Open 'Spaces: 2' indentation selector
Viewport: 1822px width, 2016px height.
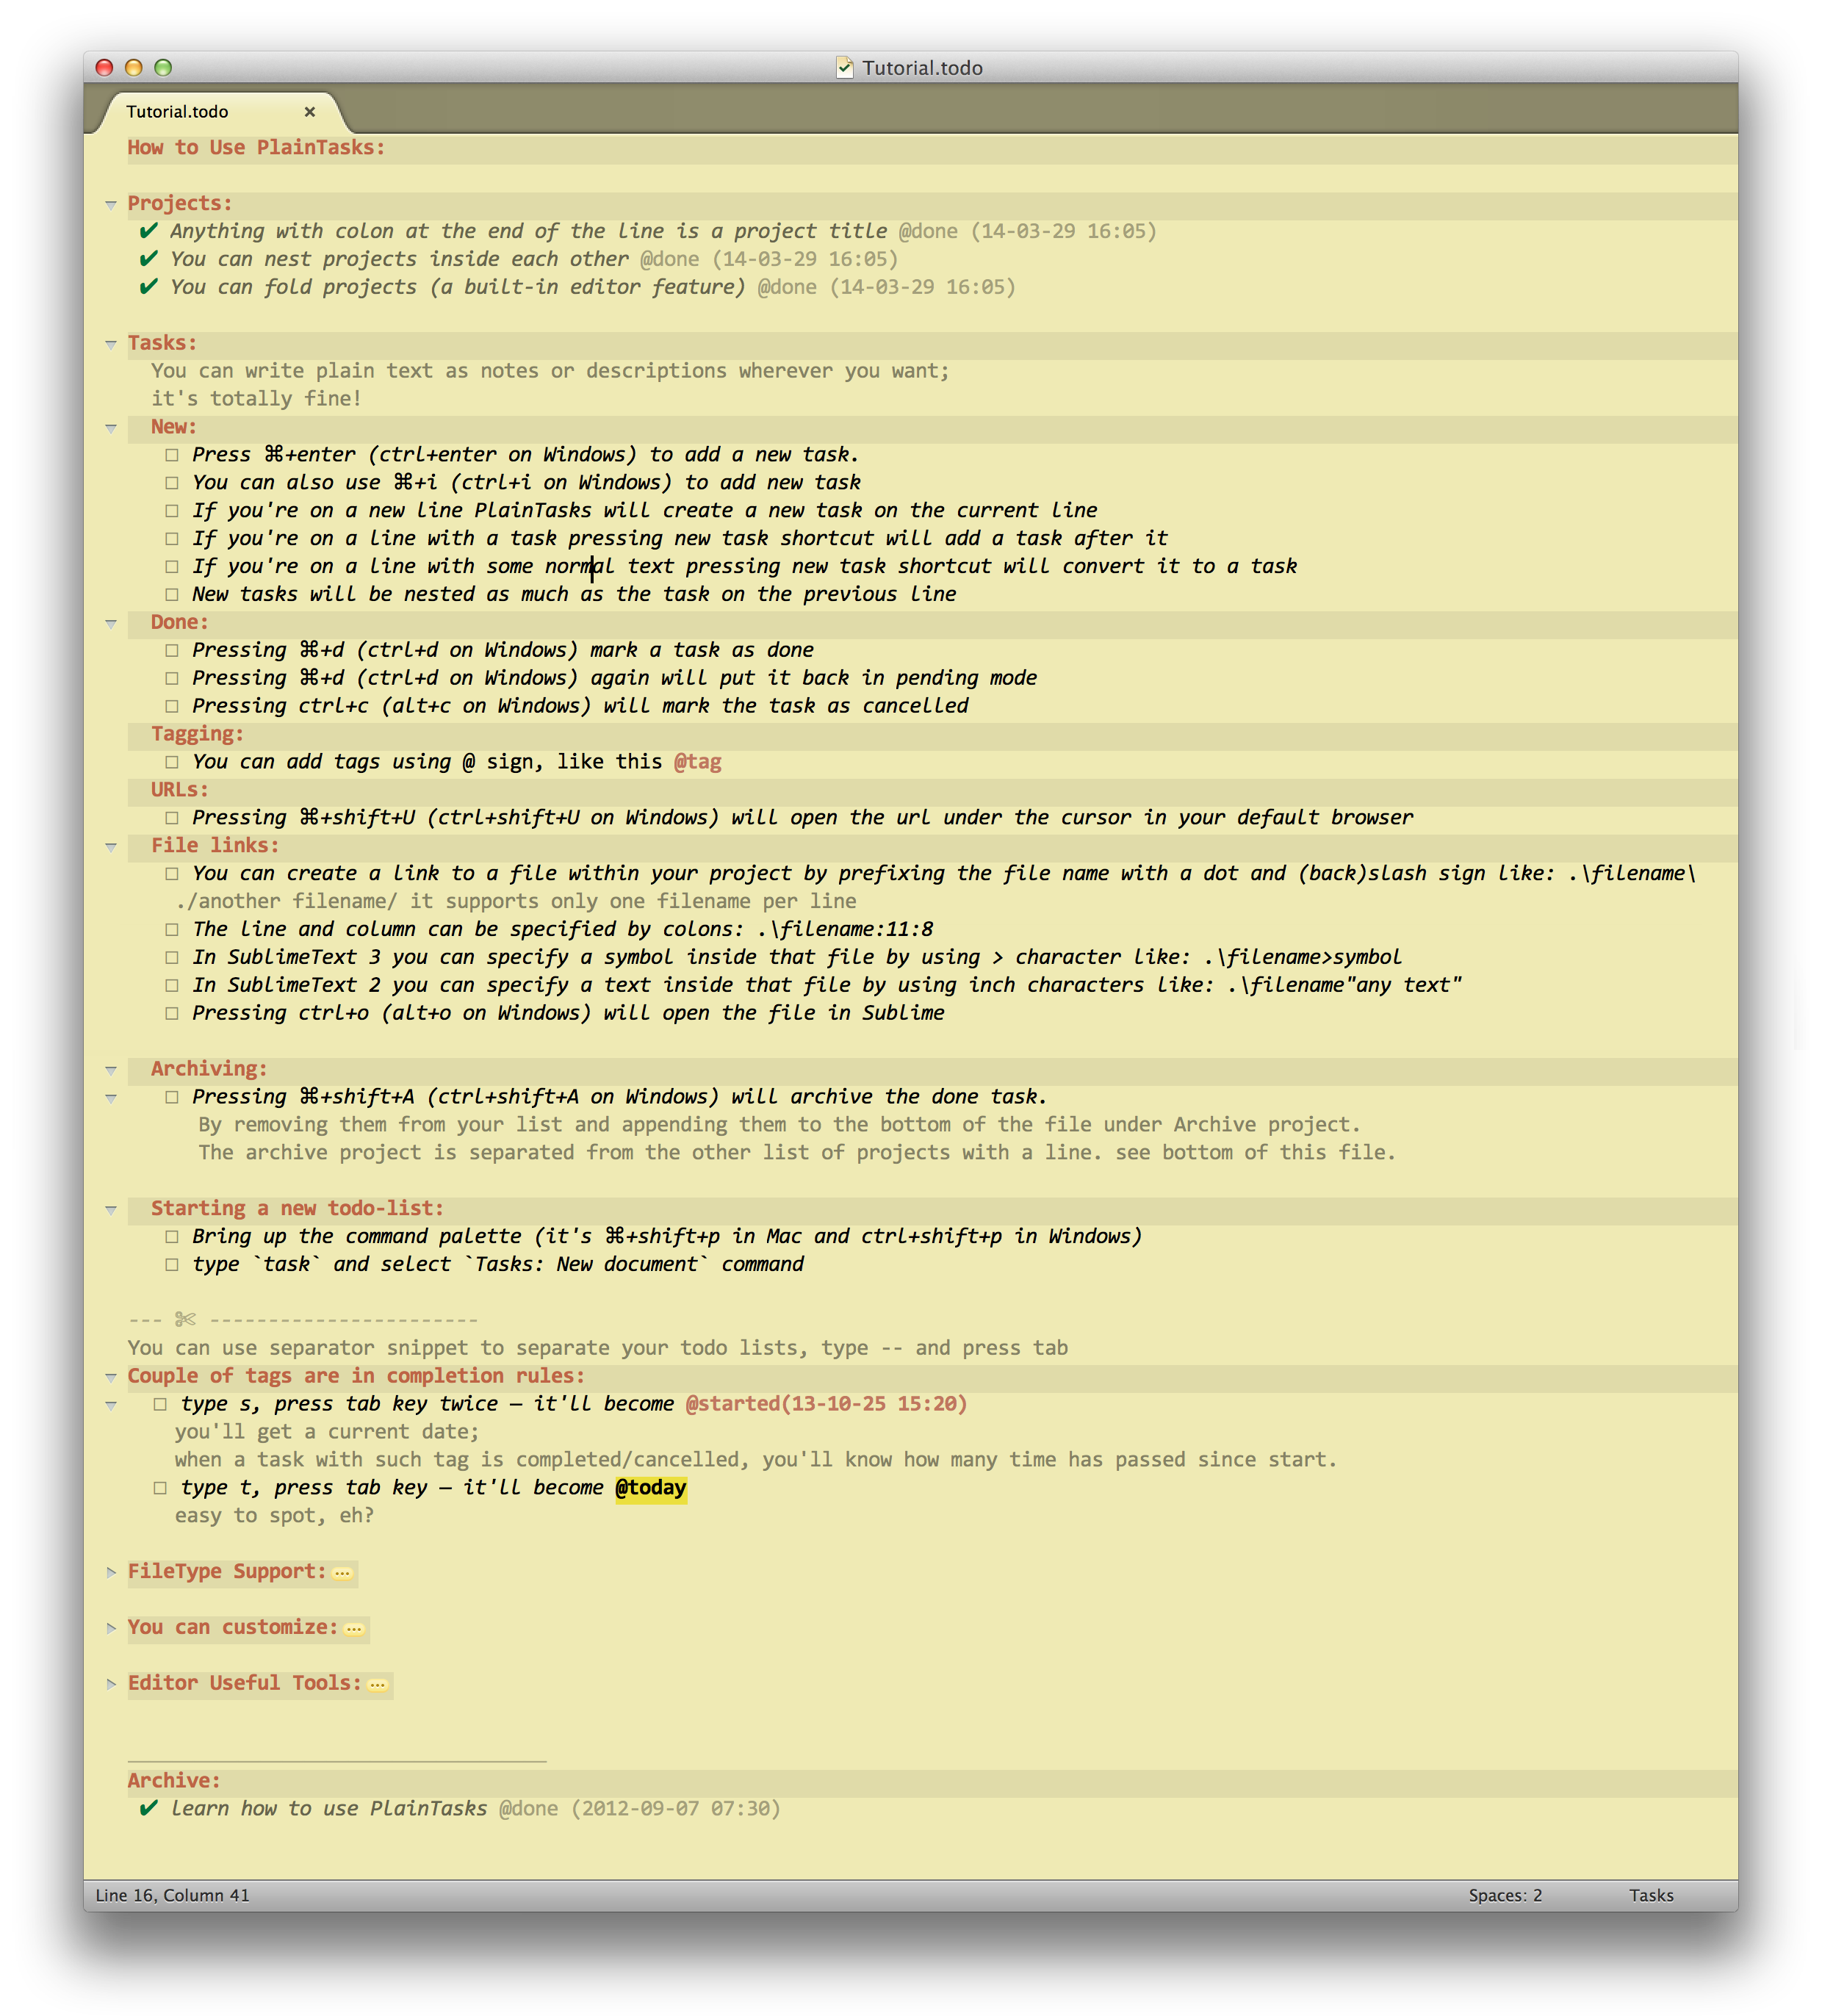[x=1505, y=1895]
